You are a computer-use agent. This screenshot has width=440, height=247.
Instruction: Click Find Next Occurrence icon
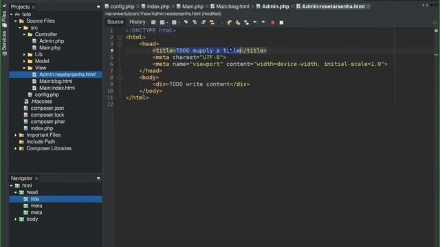pos(203,22)
